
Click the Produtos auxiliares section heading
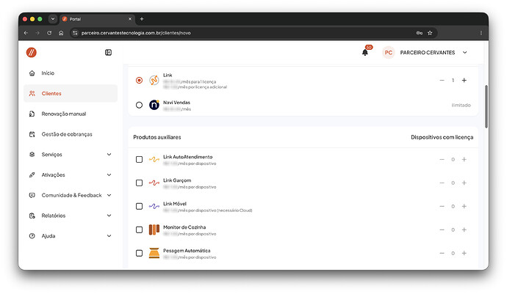[x=157, y=137]
